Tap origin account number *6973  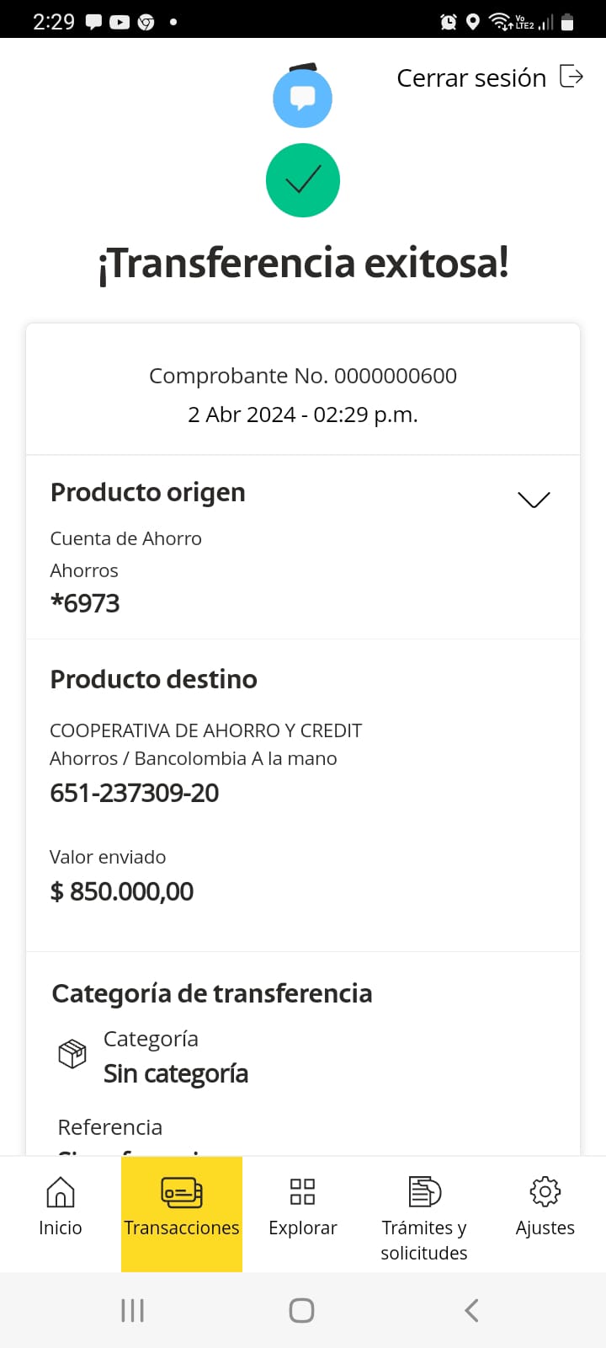85,603
